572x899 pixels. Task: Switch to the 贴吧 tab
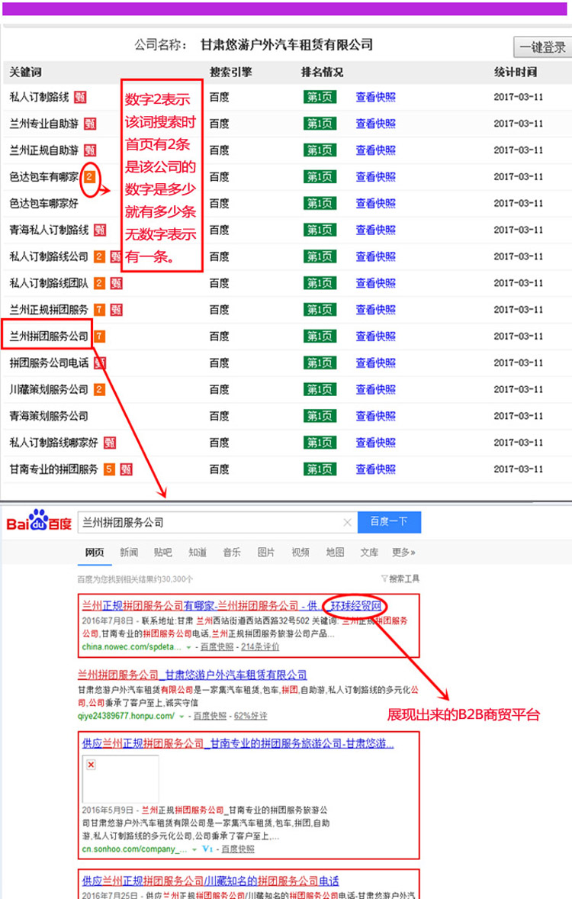pos(162,552)
